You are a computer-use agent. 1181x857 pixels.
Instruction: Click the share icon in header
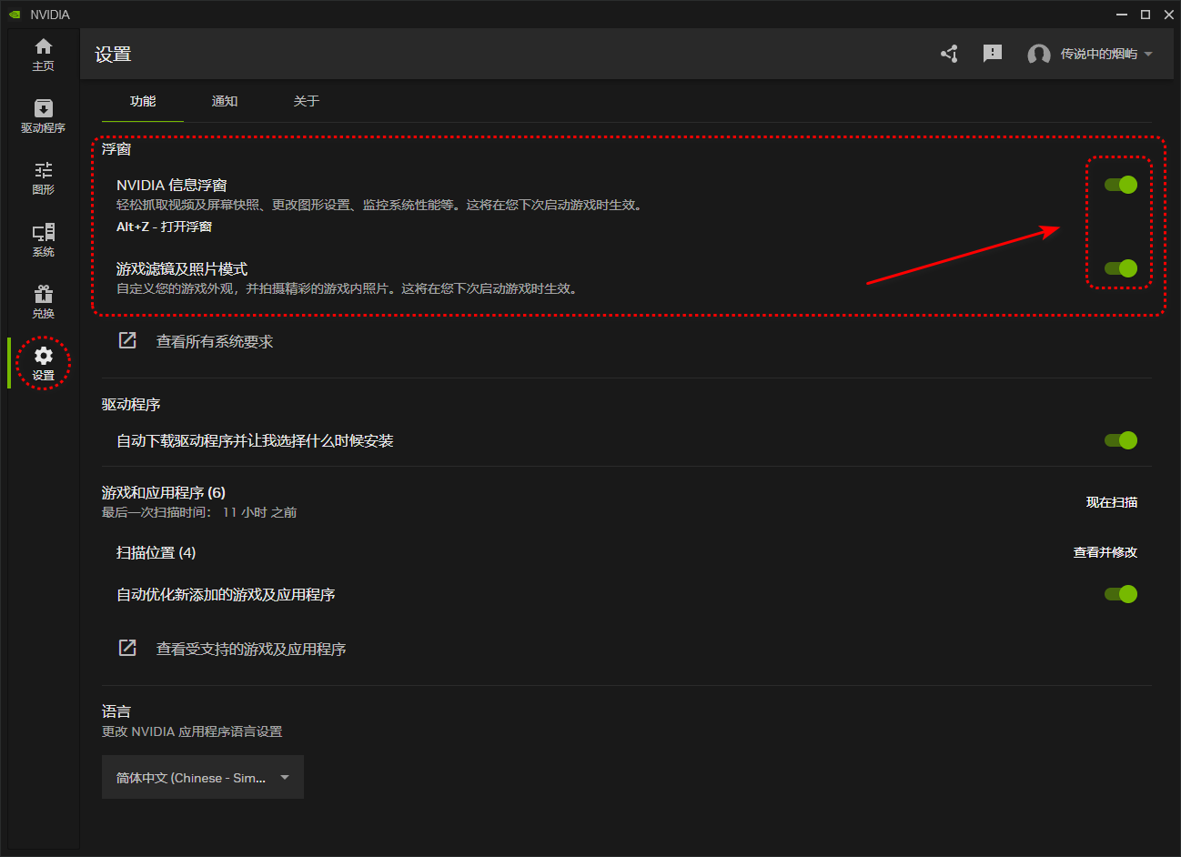(x=949, y=54)
